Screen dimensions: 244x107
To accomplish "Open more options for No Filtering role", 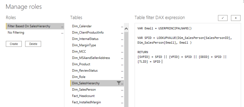I will [63, 33].
